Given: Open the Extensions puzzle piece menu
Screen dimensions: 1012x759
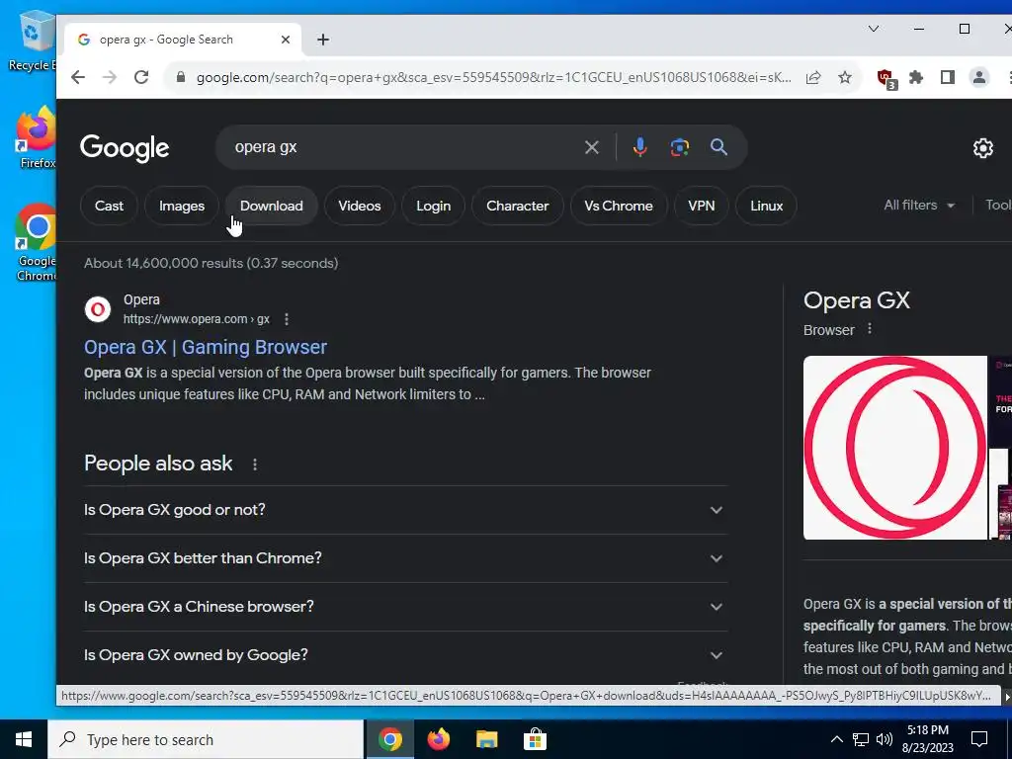Looking at the screenshot, I should click(x=916, y=77).
